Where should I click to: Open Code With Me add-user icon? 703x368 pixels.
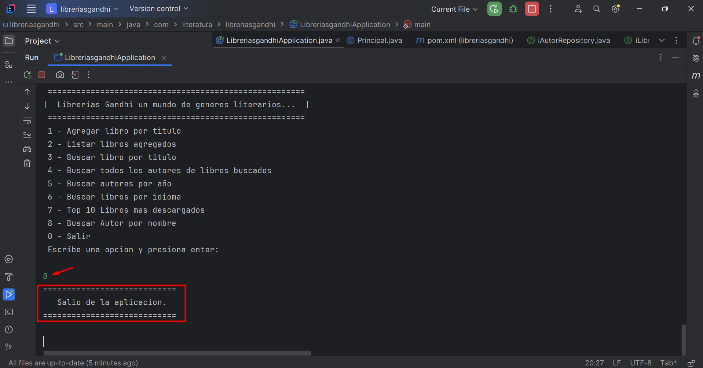tap(578, 9)
